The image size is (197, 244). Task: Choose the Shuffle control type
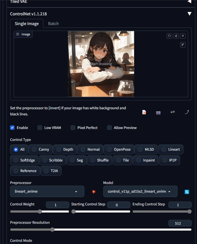(99, 160)
